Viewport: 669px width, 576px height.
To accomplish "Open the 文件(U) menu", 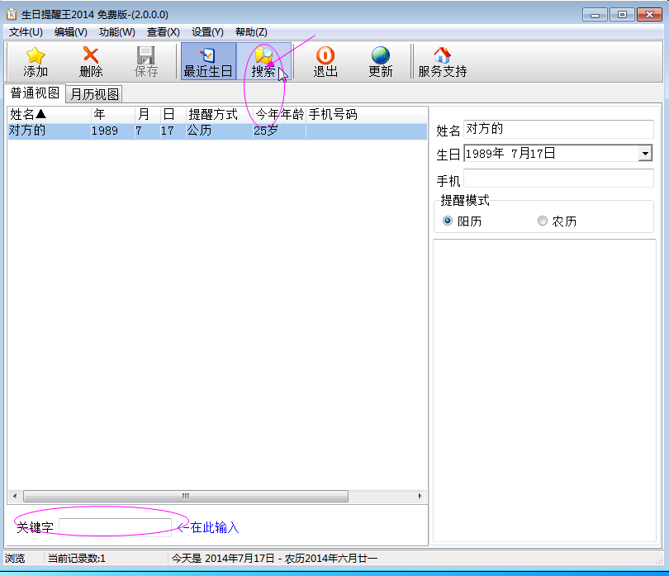I will [x=26, y=32].
